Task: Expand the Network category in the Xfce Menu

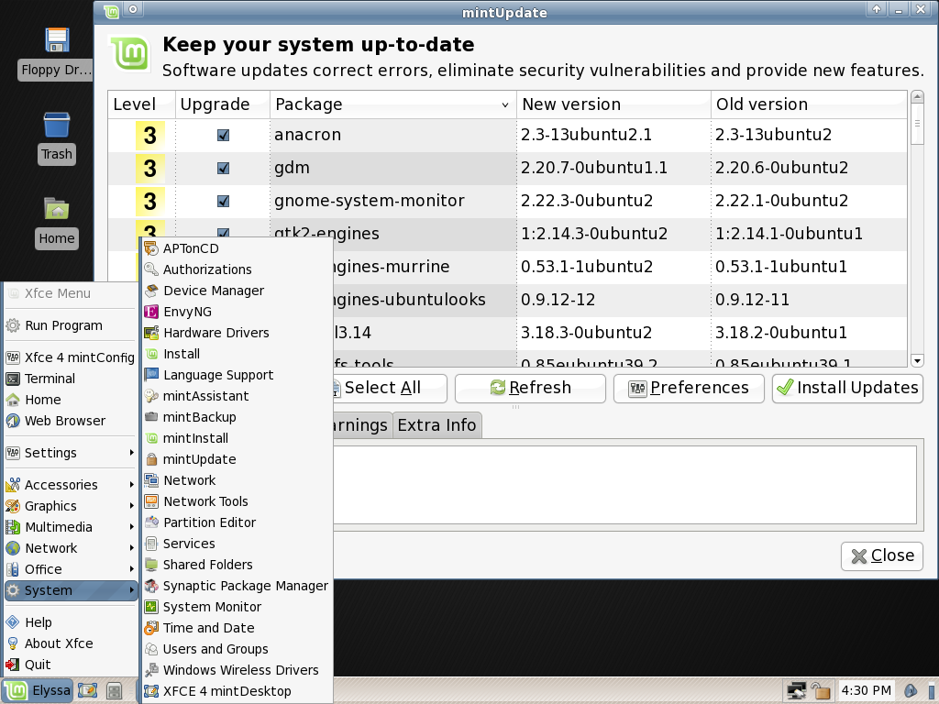Action: tap(71, 548)
